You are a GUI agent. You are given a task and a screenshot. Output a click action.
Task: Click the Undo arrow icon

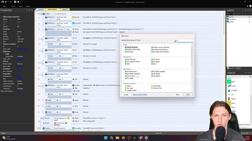6,2
